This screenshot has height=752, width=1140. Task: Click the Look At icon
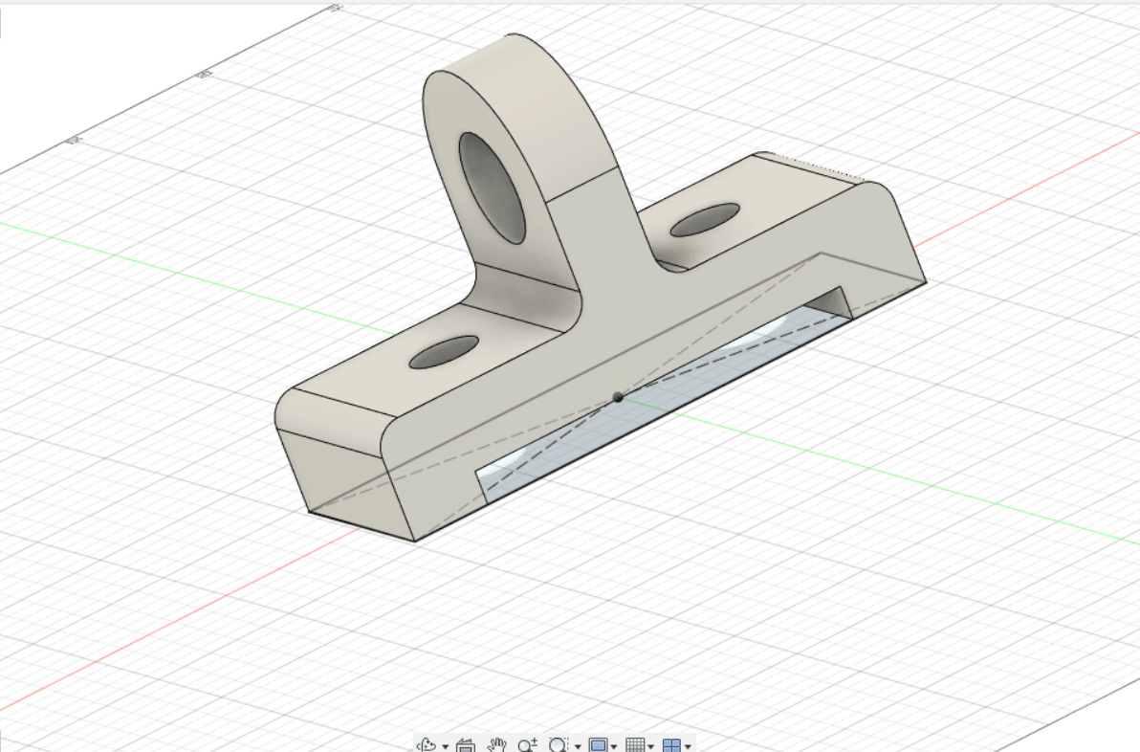466,744
